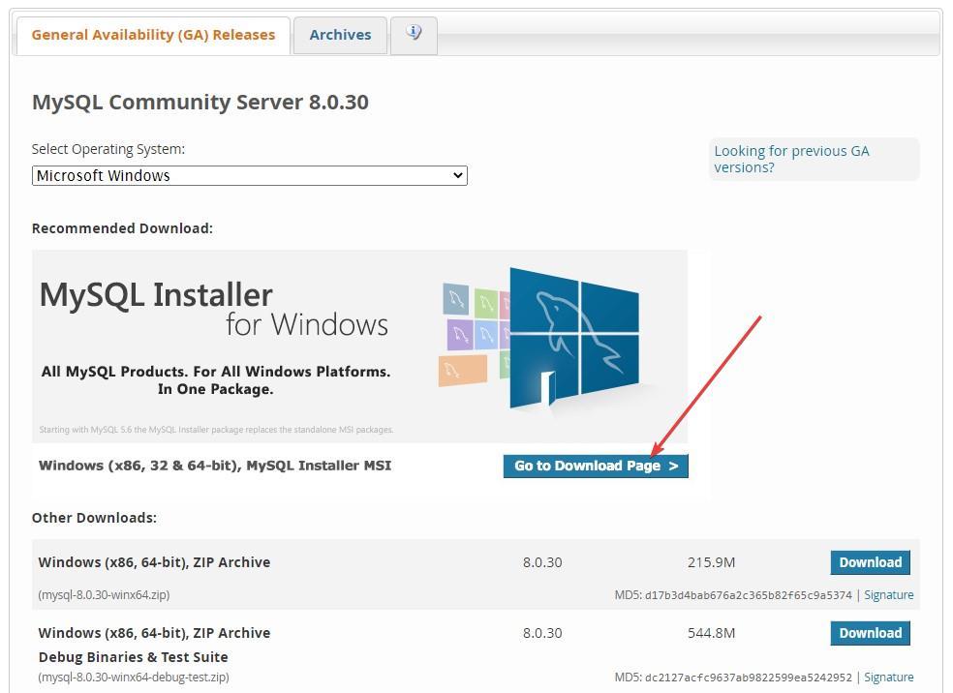The width and height of the screenshot is (953, 693).
Task: Click the purple dolphin tile beside light-blue tile
Action: click(x=460, y=334)
